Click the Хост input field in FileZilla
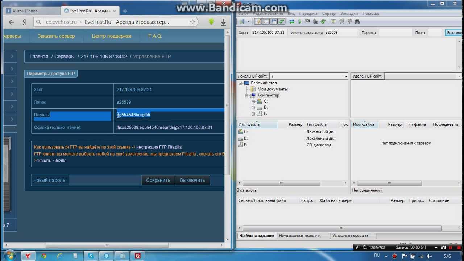 [269, 32]
